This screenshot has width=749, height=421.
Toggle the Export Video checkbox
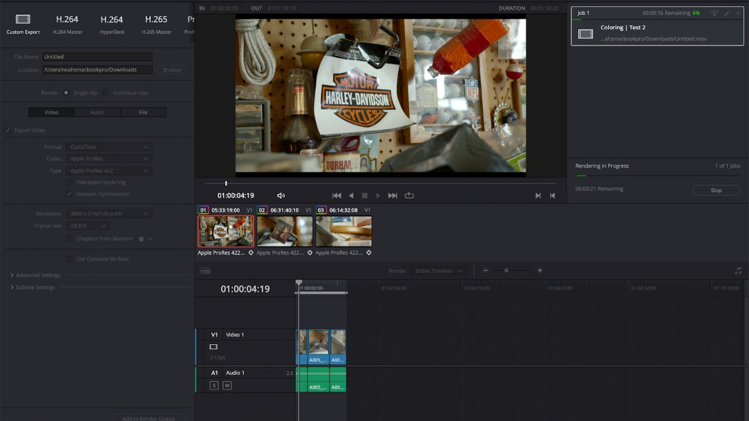(8, 130)
